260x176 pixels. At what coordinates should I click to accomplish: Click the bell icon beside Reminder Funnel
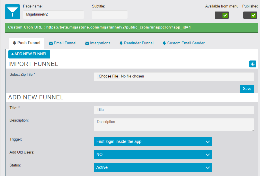pyautogui.click(x=121, y=43)
